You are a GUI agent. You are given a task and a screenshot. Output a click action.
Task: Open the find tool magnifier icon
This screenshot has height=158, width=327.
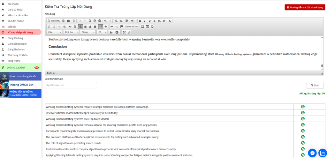pos(116,21)
